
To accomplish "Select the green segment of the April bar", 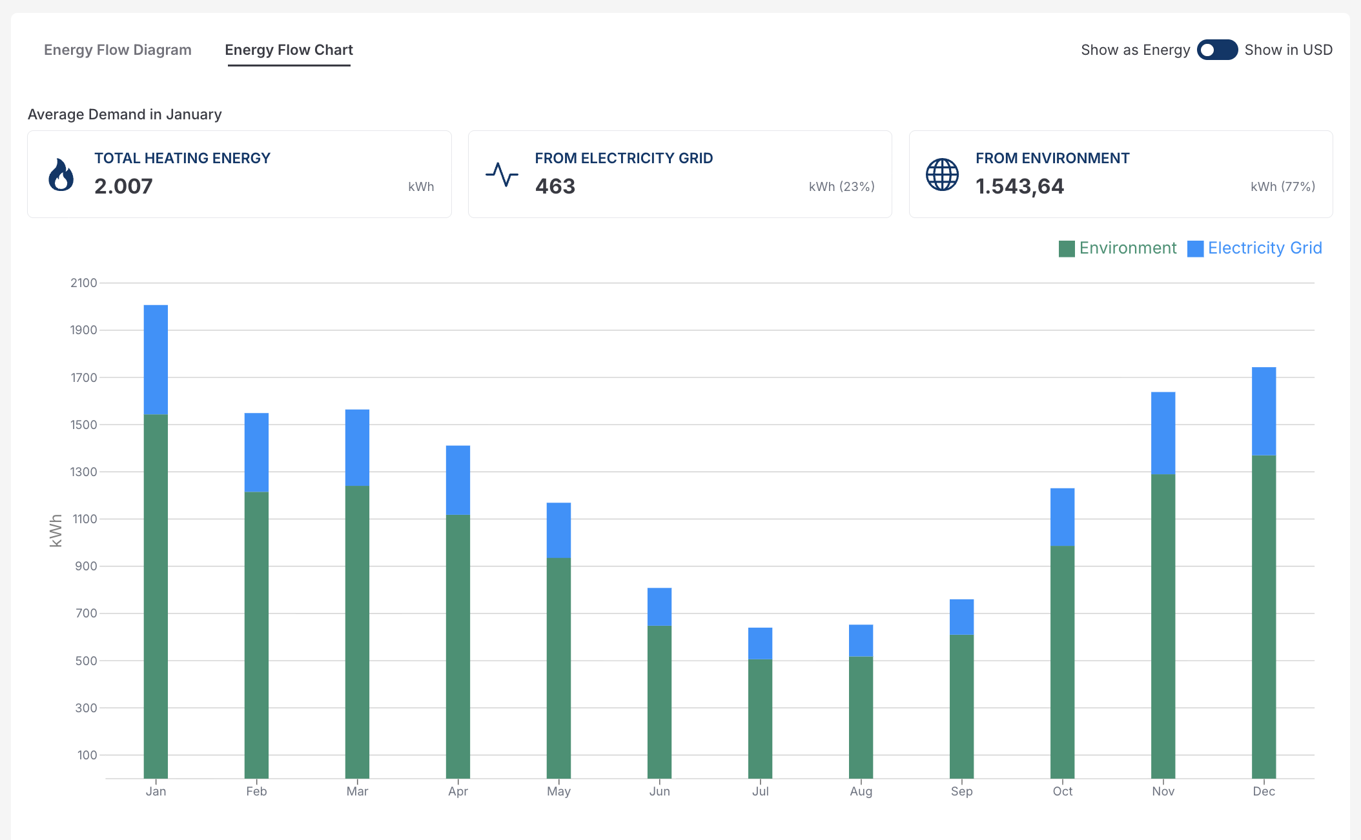I will click(x=458, y=645).
